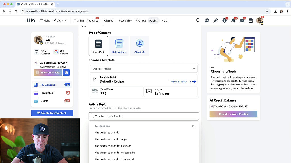This screenshot has width=291, height=163.
Task: Open the live chat bubble icon
Action: (207, 20)
